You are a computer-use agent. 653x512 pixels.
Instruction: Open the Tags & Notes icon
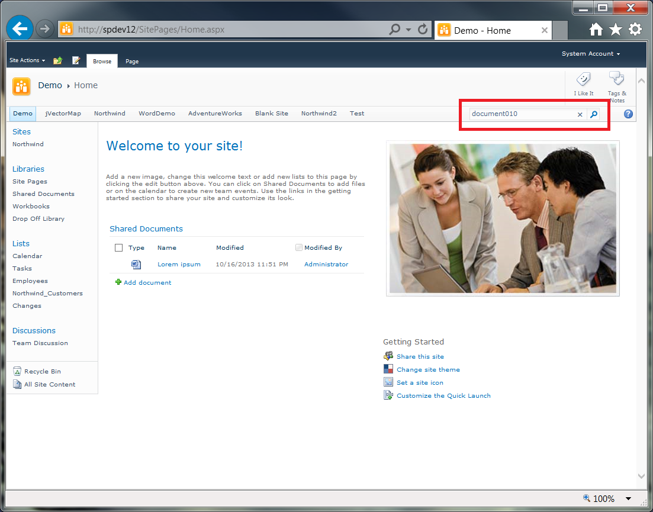point(616,78)
